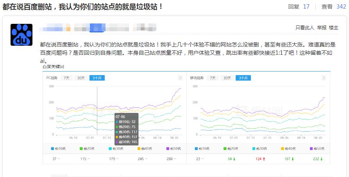Viewport: 349px width, 177px height.
Task: Select the 30天 tab in PC趋势 chart
Action: click(81, 78)
